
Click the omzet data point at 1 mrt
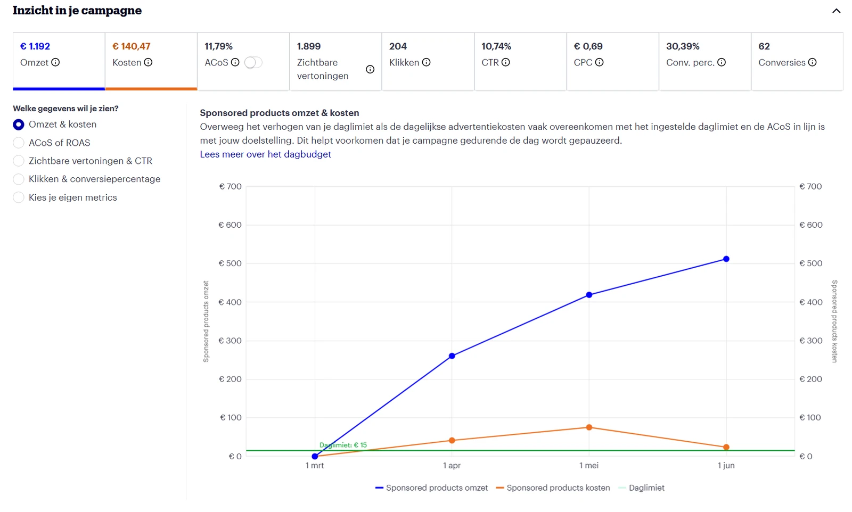click(315, 457)
